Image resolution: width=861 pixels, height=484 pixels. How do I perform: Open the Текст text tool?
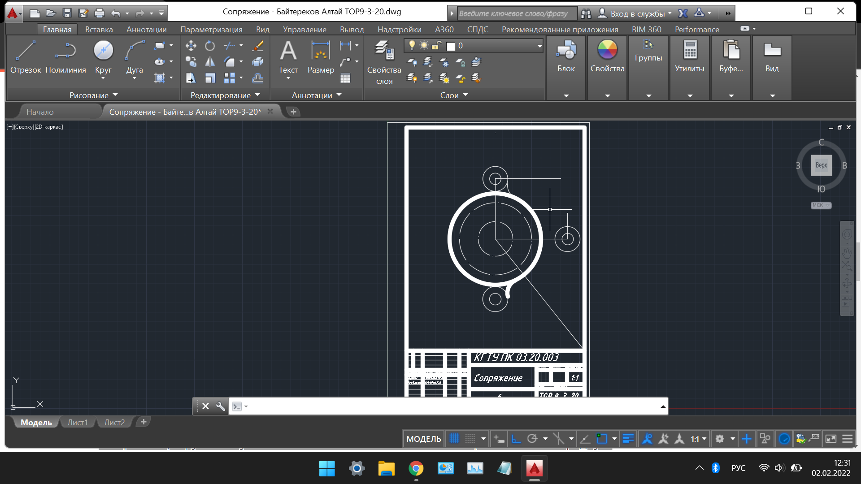(288, 57)
